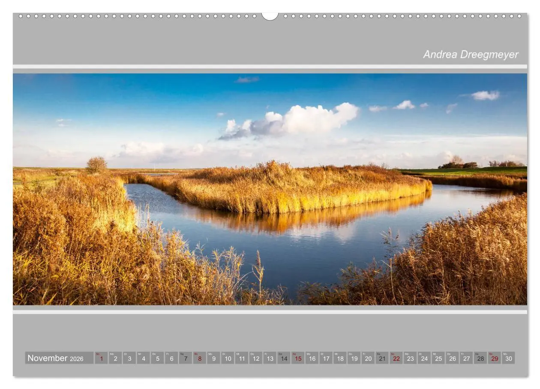The width and height of the screenshot is (540, 389).
Task: Click day 13 in the date row
Action: click(x=270, y=358)
